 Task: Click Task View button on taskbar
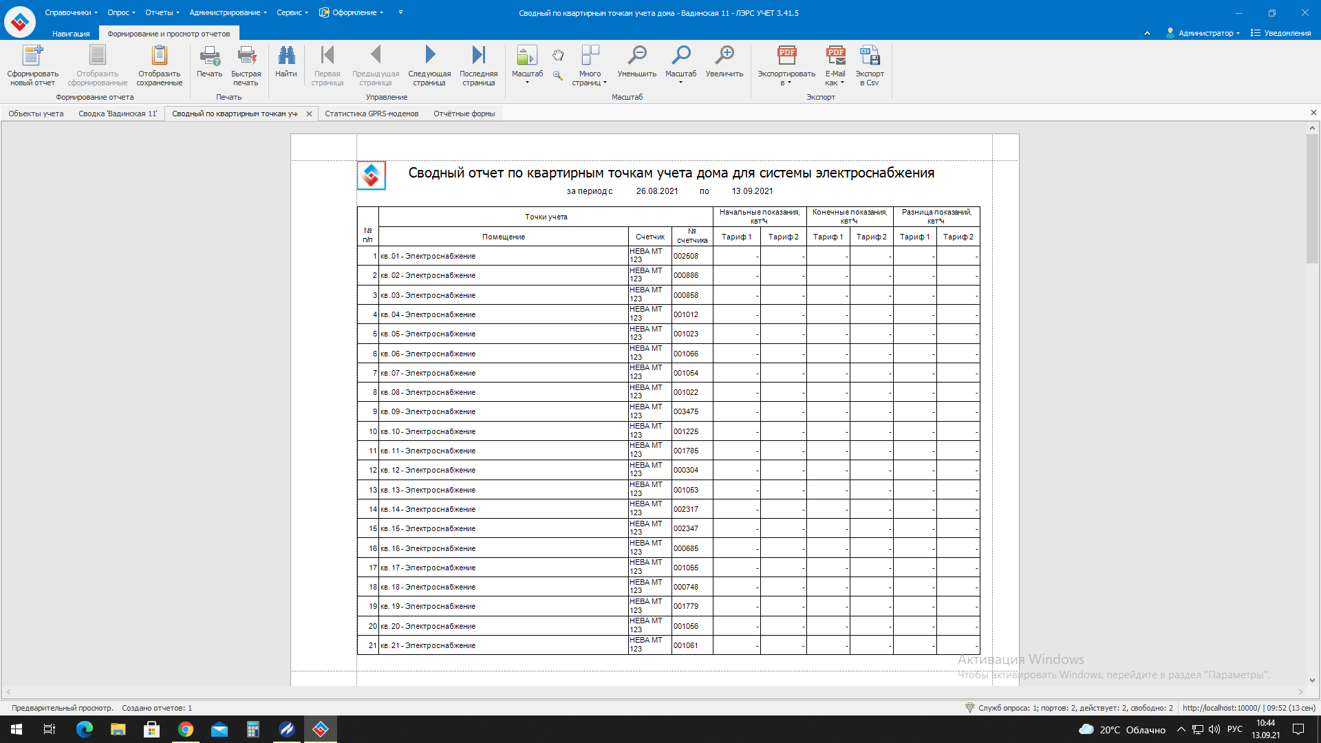[50, 729]
